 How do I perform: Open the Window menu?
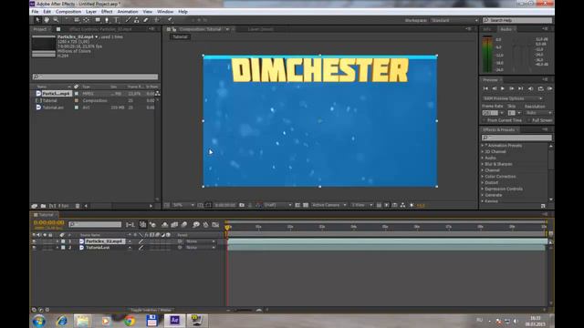[165, 12]
